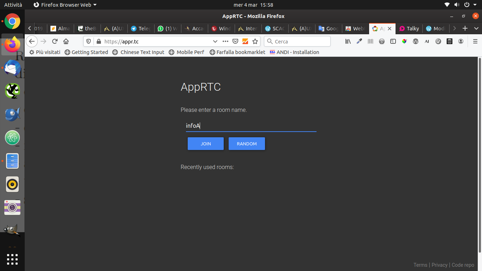Save page to Pocket icon
Viewport: 482px width, 271px height.
point(235,41)
